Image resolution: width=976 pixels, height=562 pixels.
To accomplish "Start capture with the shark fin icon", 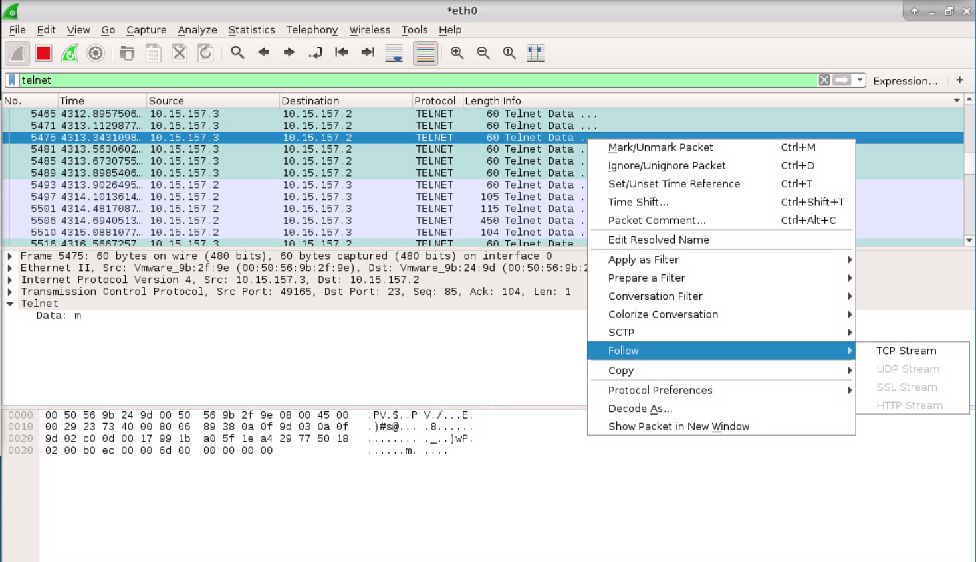I will (18, 53).
